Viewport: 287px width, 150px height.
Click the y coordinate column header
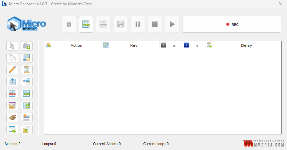click(x=194, y=45)
